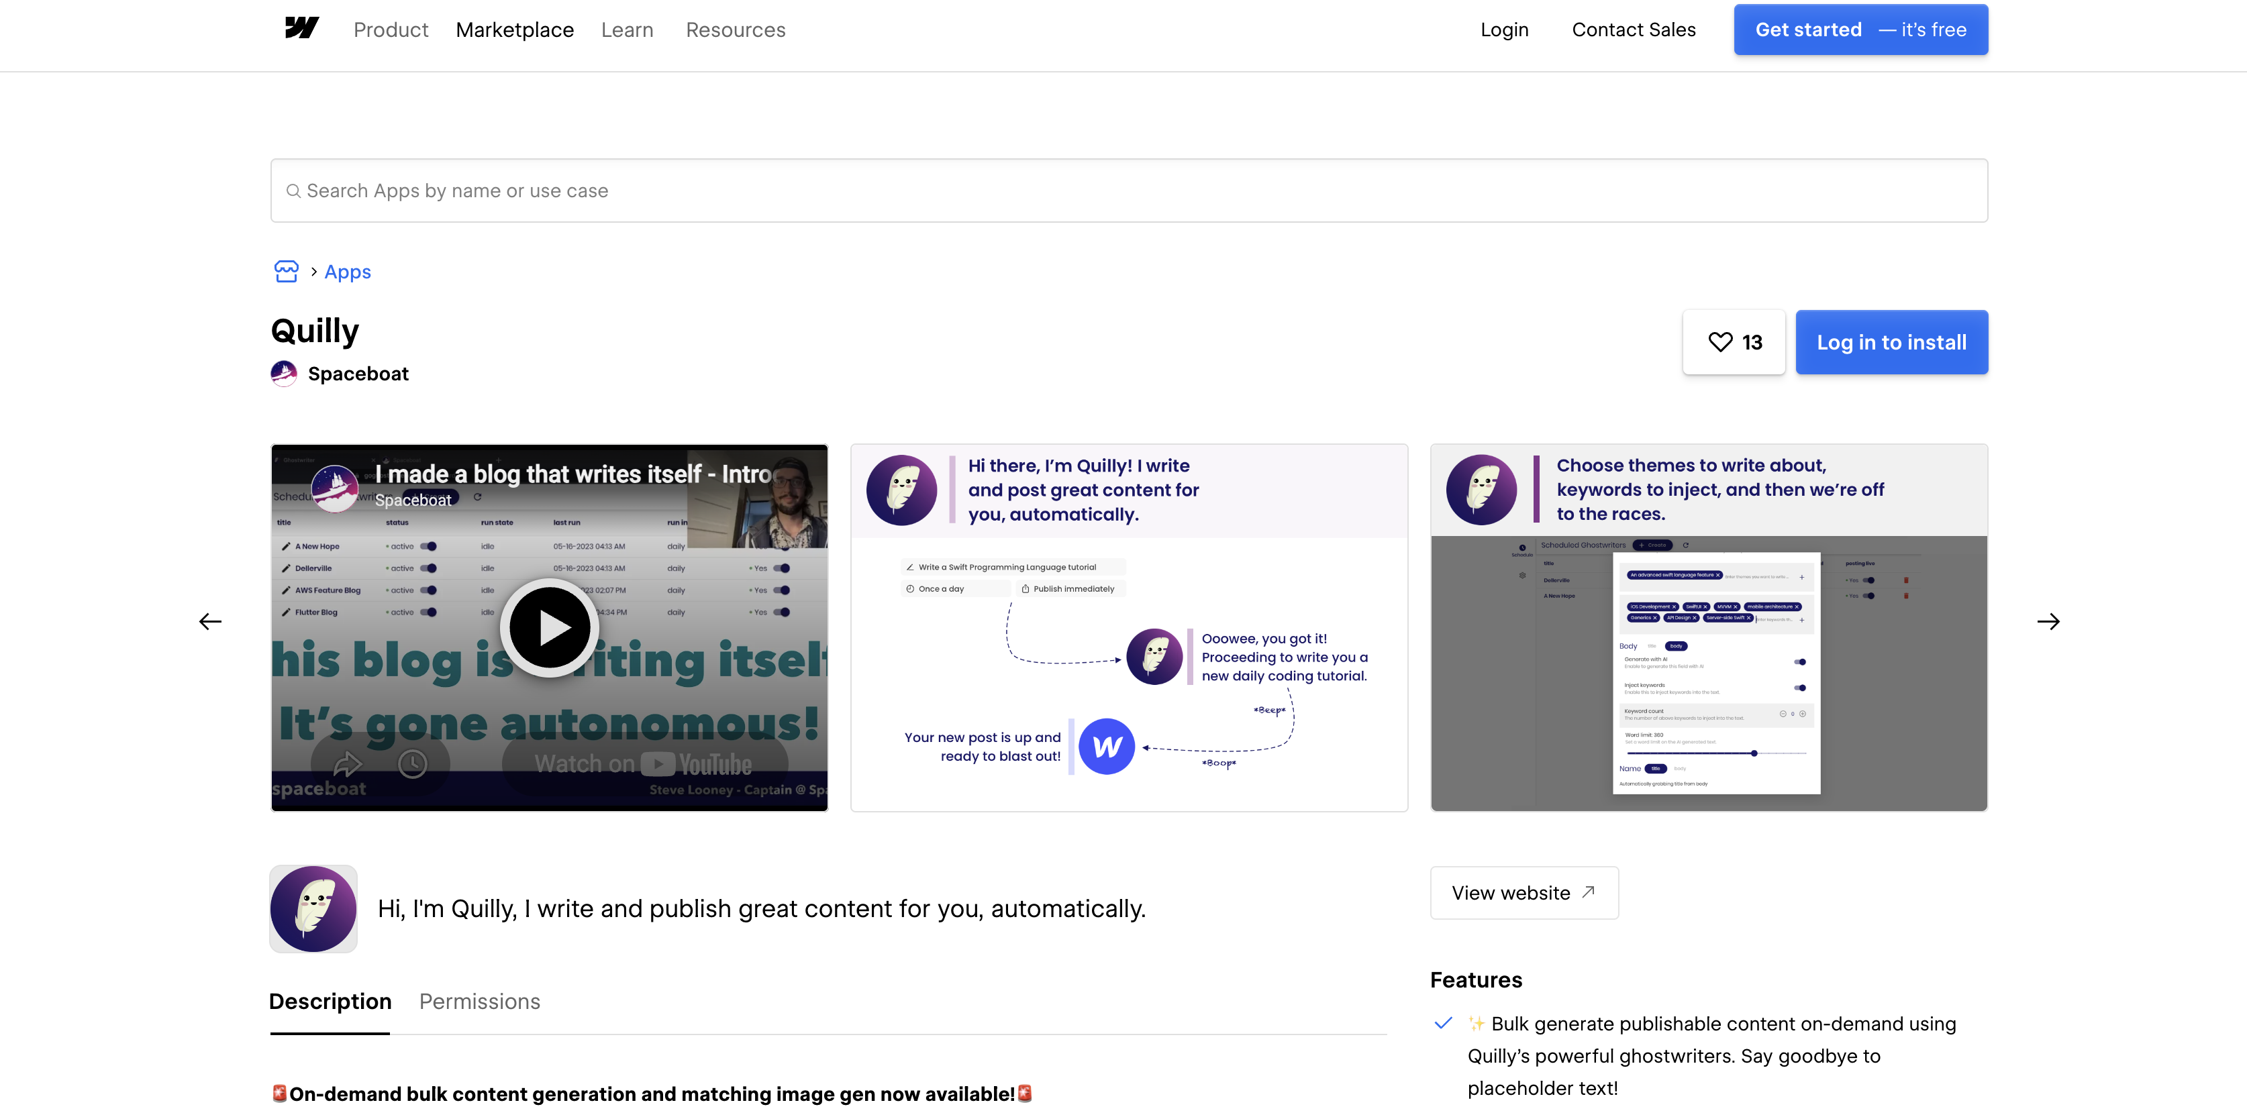
Task: Click Contact Sales link
Action: [1633, 30]
